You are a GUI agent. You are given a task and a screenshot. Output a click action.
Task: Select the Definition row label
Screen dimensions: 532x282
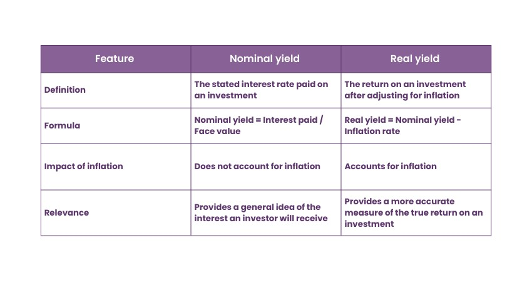pos(65,90)
